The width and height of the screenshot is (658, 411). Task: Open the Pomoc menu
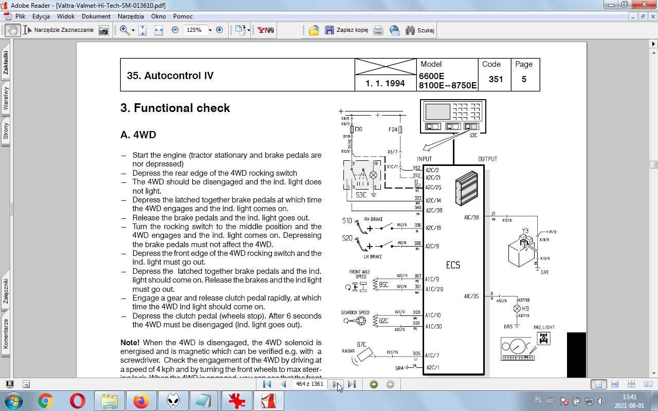pyautogui.click(x=183, y=16)
